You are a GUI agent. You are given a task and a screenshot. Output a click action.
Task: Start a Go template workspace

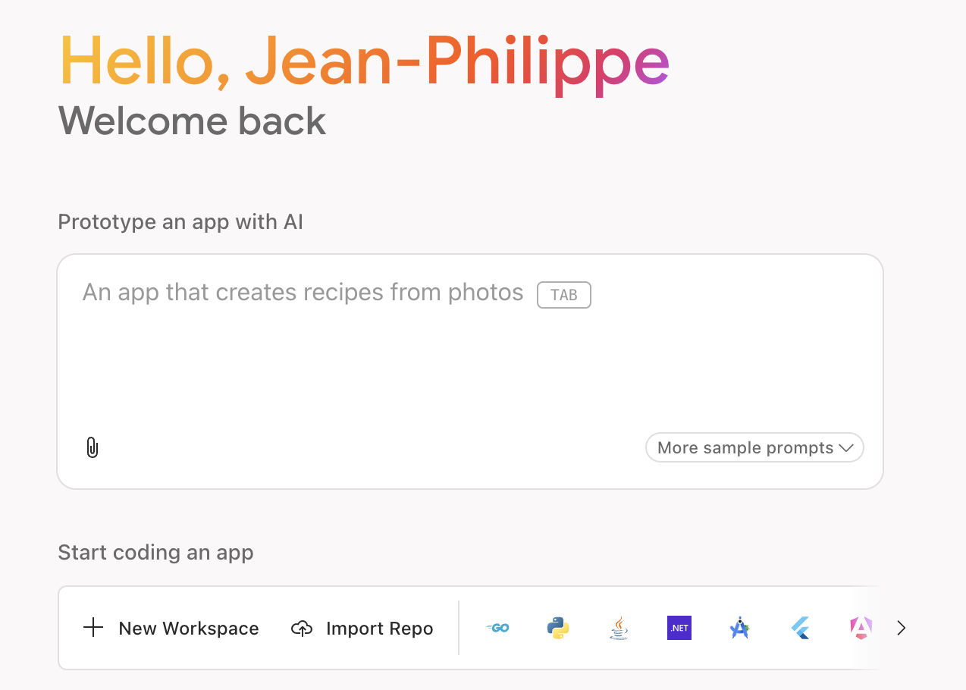click(x=497, y=628)
